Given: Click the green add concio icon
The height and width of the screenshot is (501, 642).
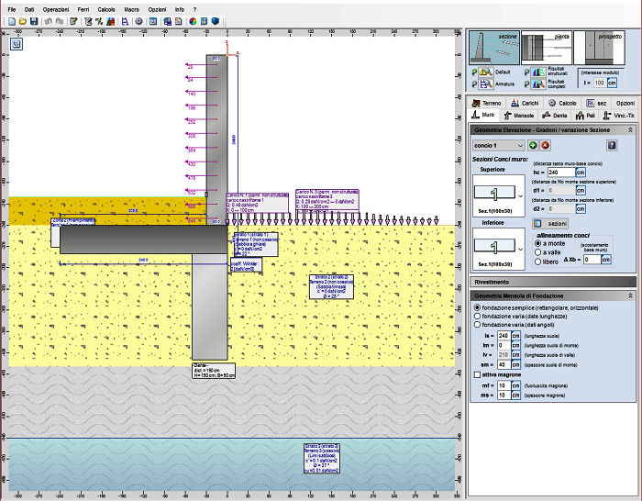Looking at the screenshot, I should (533, 145).
